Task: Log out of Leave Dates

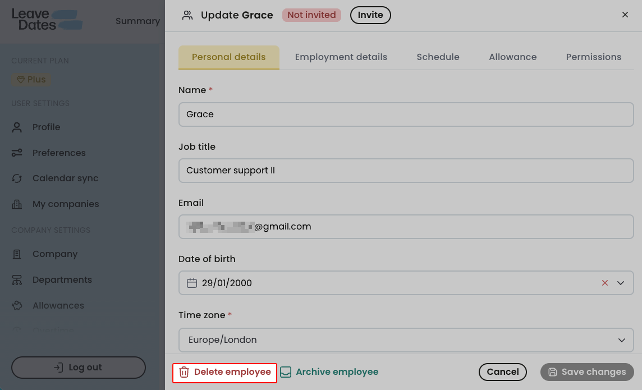Action: 78,367
